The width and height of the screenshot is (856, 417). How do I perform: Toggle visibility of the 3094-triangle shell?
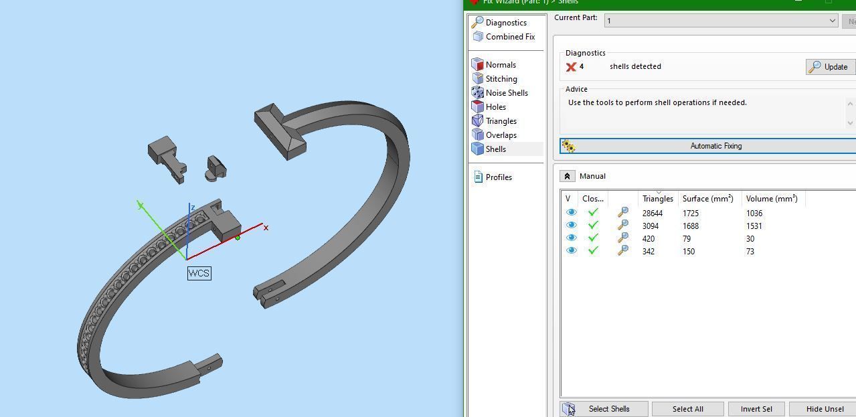coord(571,226)
